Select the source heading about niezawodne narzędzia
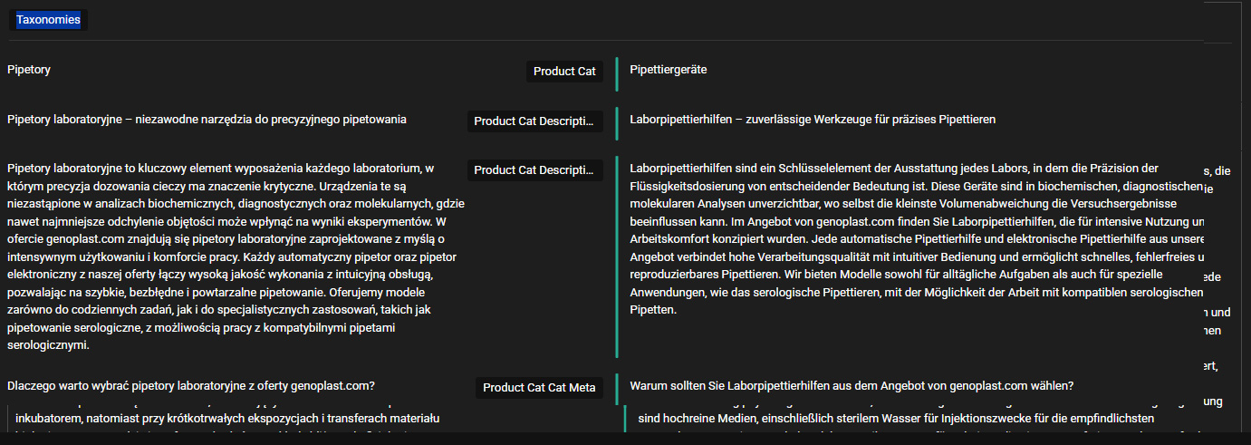The height and width of the screenshot is (445, 1251). tap(207, 120)
